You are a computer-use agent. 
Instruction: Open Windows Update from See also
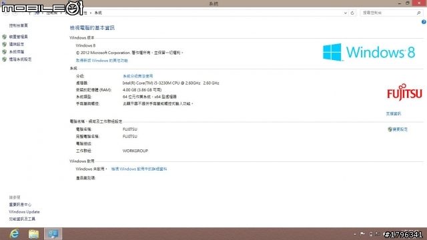pyautogui.click(x=24, y=212)
